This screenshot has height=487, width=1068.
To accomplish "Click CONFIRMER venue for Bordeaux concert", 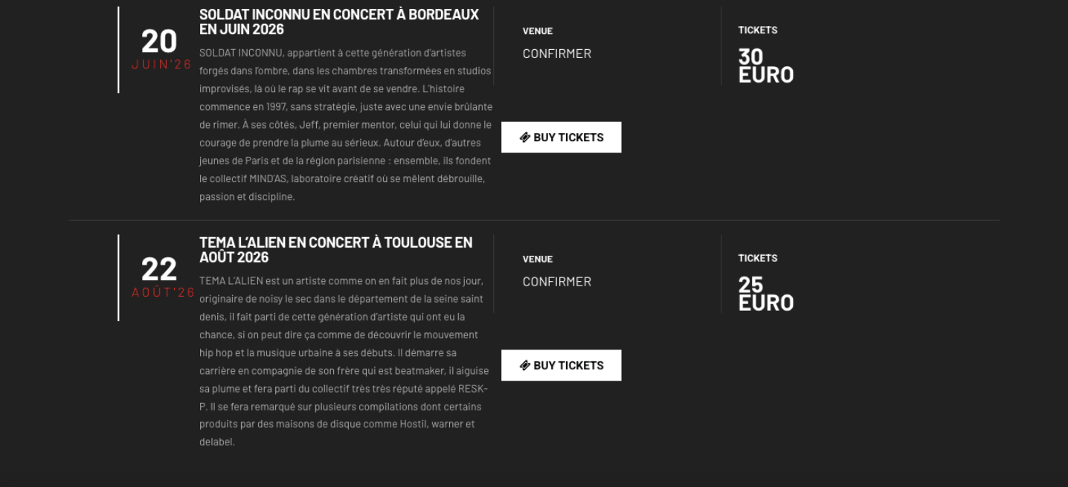I will [x=556, y=54].
